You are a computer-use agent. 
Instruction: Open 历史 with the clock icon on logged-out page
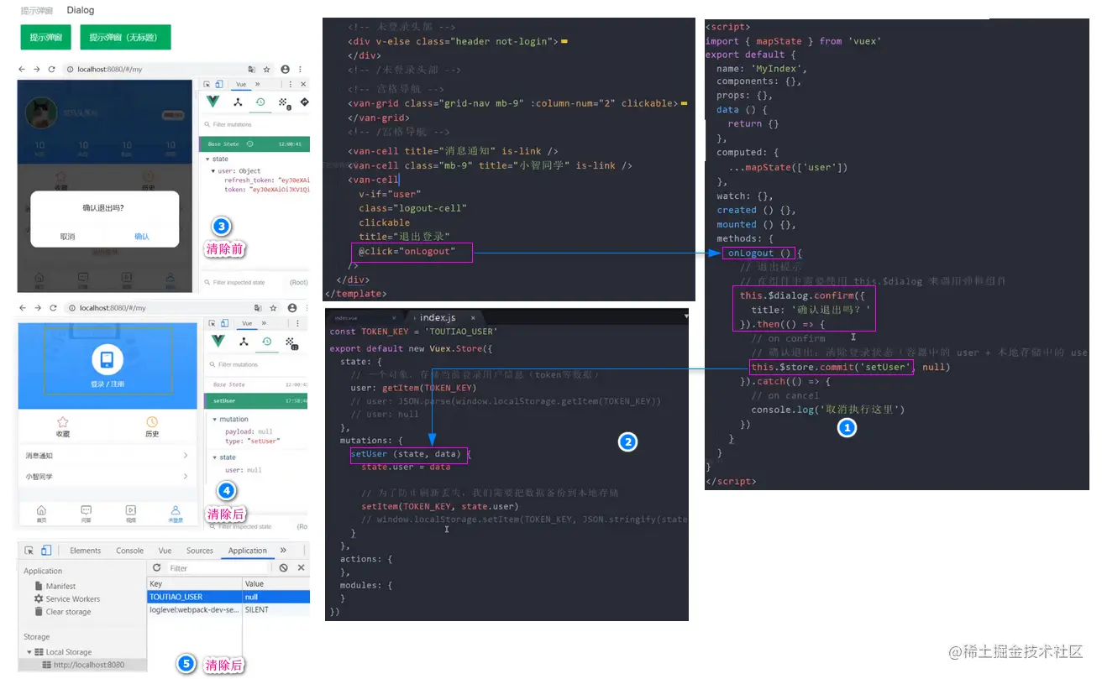tap(152, 426)
